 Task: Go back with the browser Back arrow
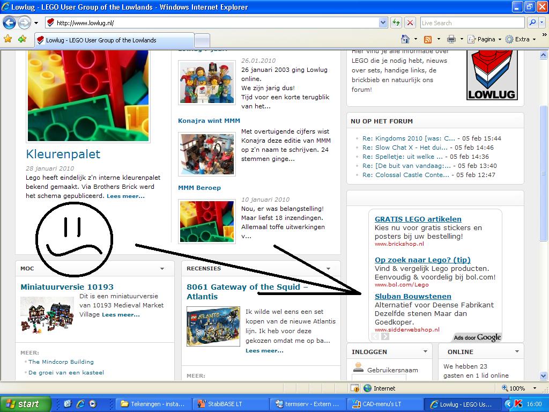[x=10, y=23]
